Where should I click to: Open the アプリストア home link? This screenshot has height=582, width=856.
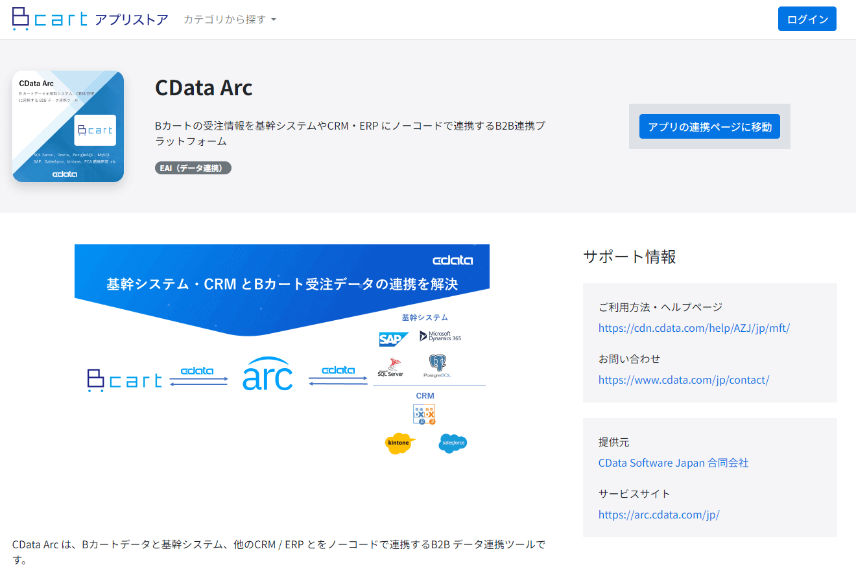coord(132,19)
